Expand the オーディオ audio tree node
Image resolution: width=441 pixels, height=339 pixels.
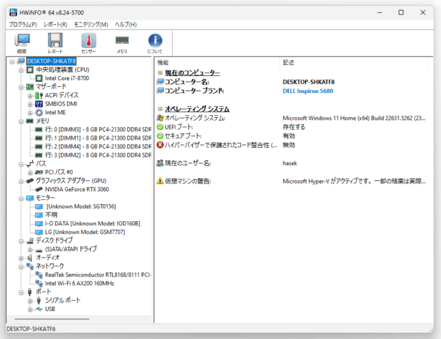21,258
